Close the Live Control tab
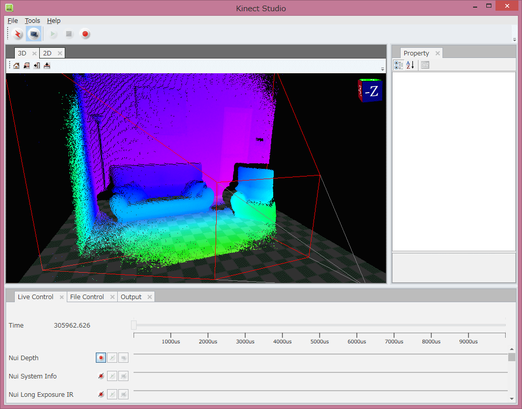 tap(62, 297)
